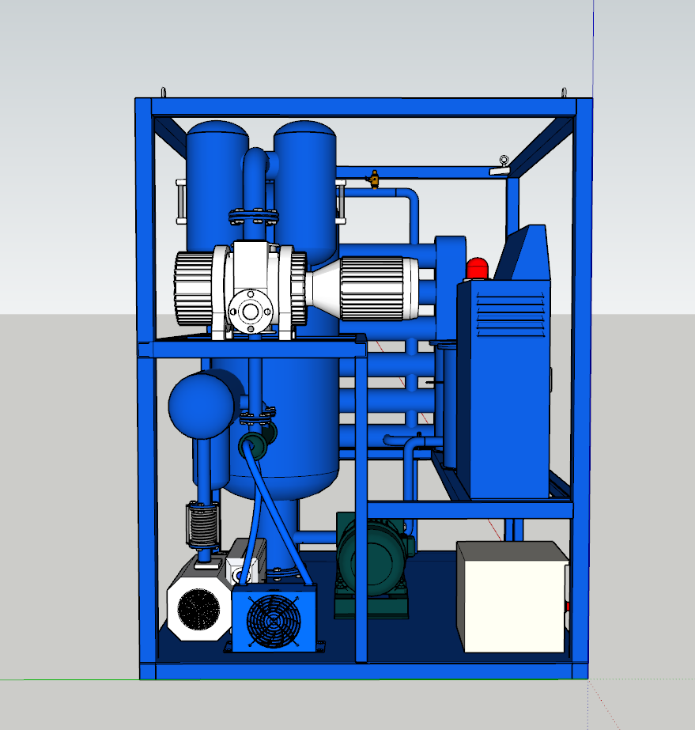Select the top-left lifting eye bolt
This screenshot has height=730, width=695.
coord(164,93)
